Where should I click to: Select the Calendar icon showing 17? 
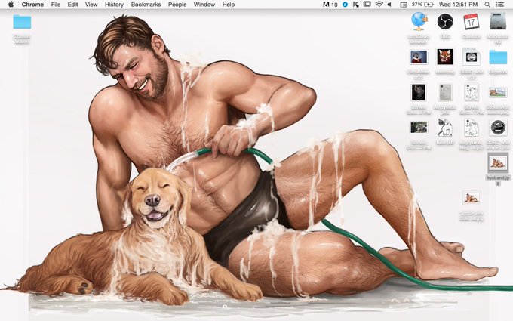point(471,22)
